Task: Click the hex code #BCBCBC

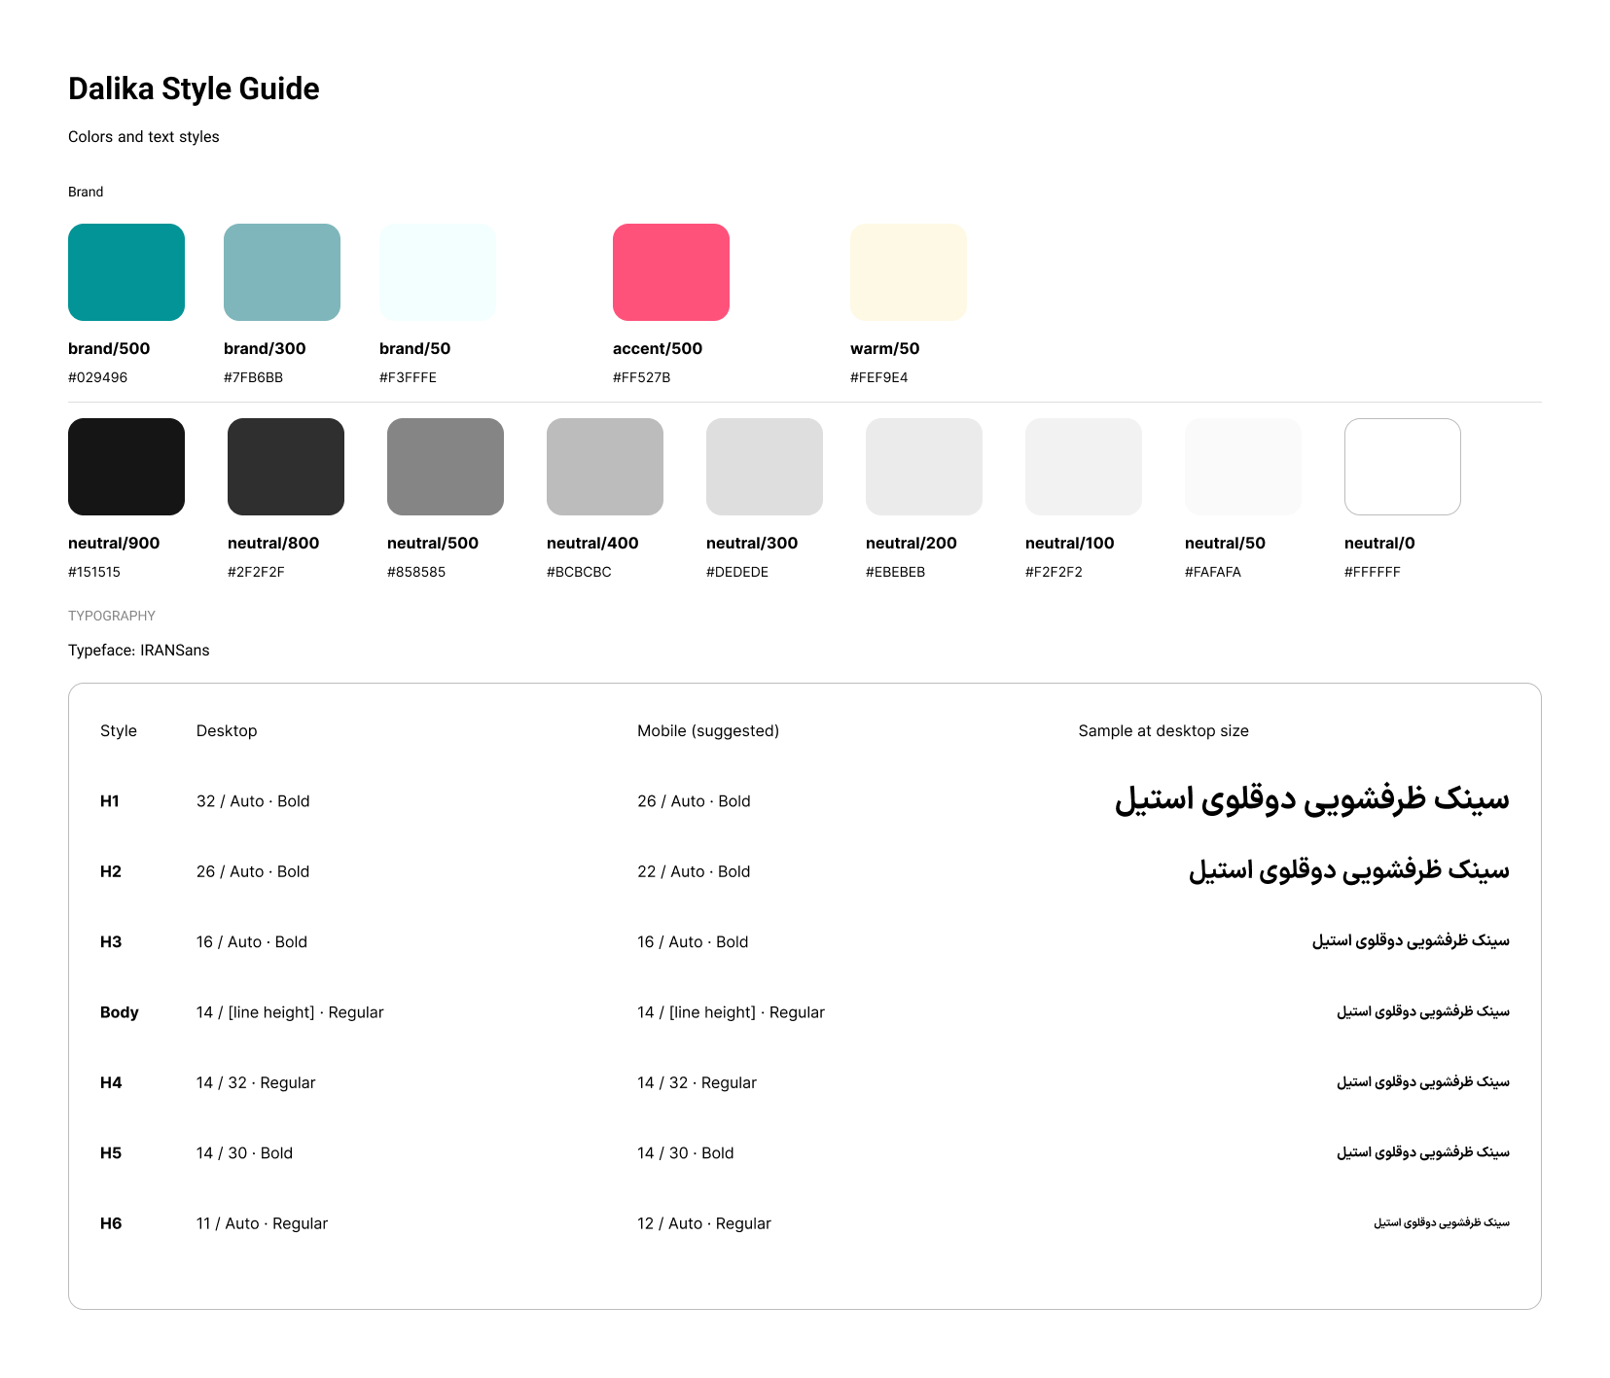Action: 579,572
